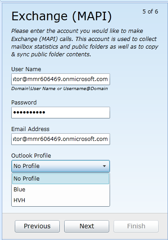Go back with the Previous button
Viewport: 168px width, 240px height.
click(x=37, y=226)
